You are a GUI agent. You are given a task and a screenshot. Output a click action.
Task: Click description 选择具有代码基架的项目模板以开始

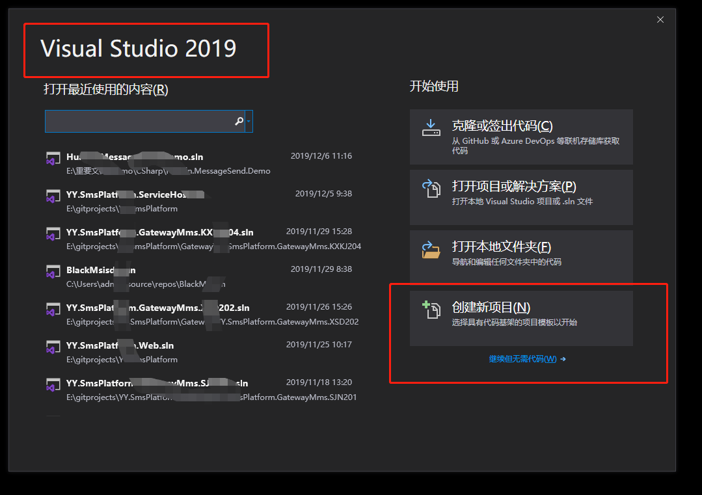click(515, 322)
